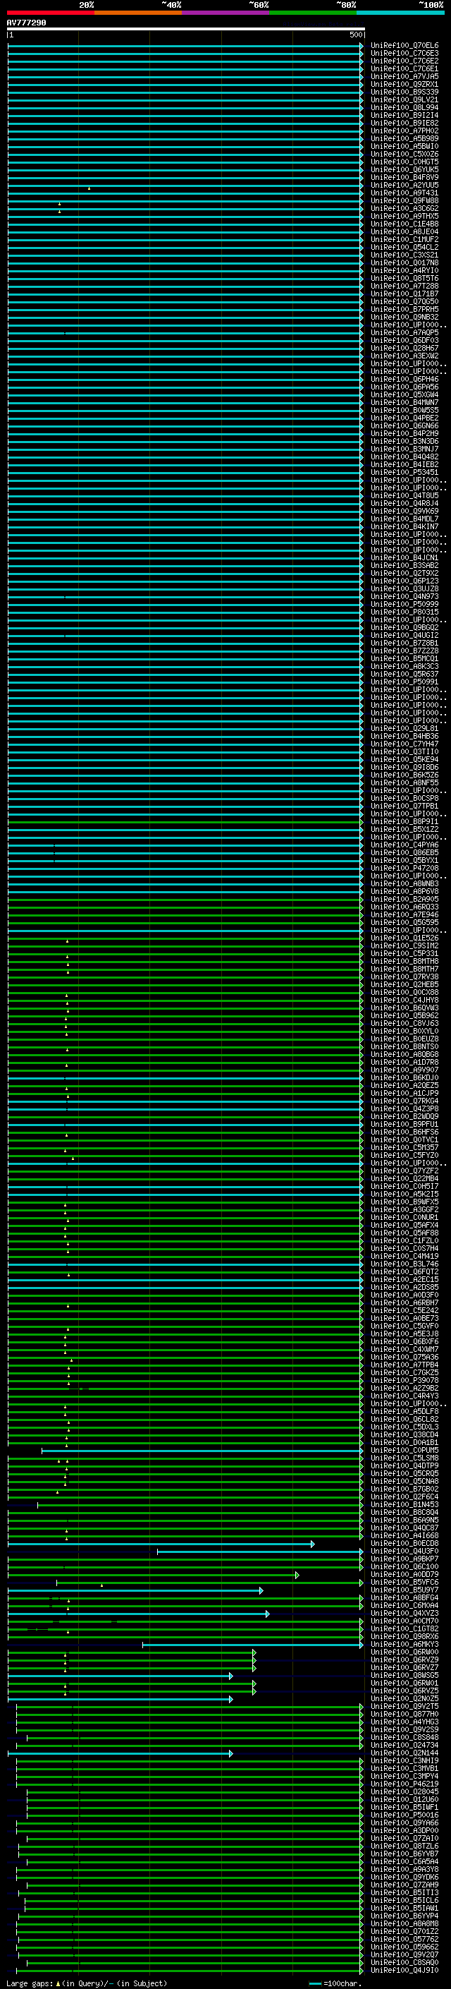Select hit label UniRef100_Q7RV38

tap(404, 977)
